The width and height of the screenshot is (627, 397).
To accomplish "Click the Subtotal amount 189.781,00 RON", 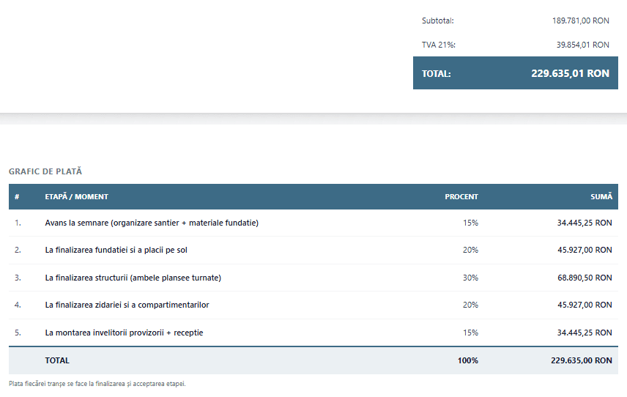I will pos(581,21).
